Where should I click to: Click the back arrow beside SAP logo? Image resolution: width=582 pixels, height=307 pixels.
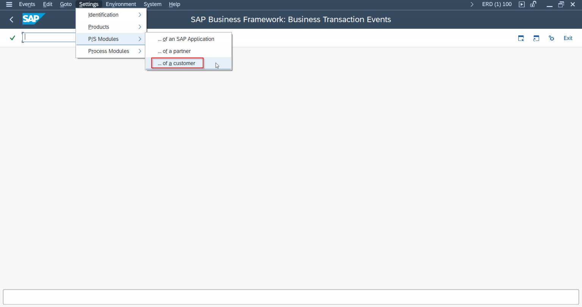pyautogui.click(x=11, y=20)
